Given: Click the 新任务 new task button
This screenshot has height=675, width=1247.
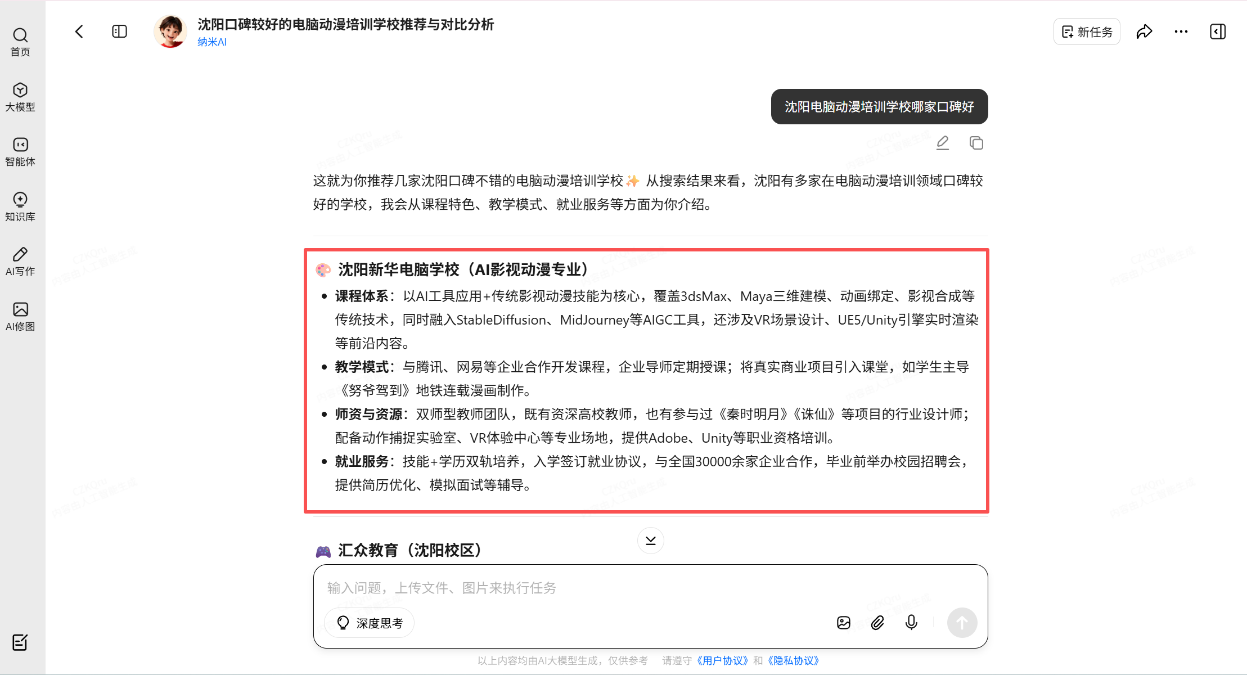Looking at the screenshot, I should (x=1086, y=31).
